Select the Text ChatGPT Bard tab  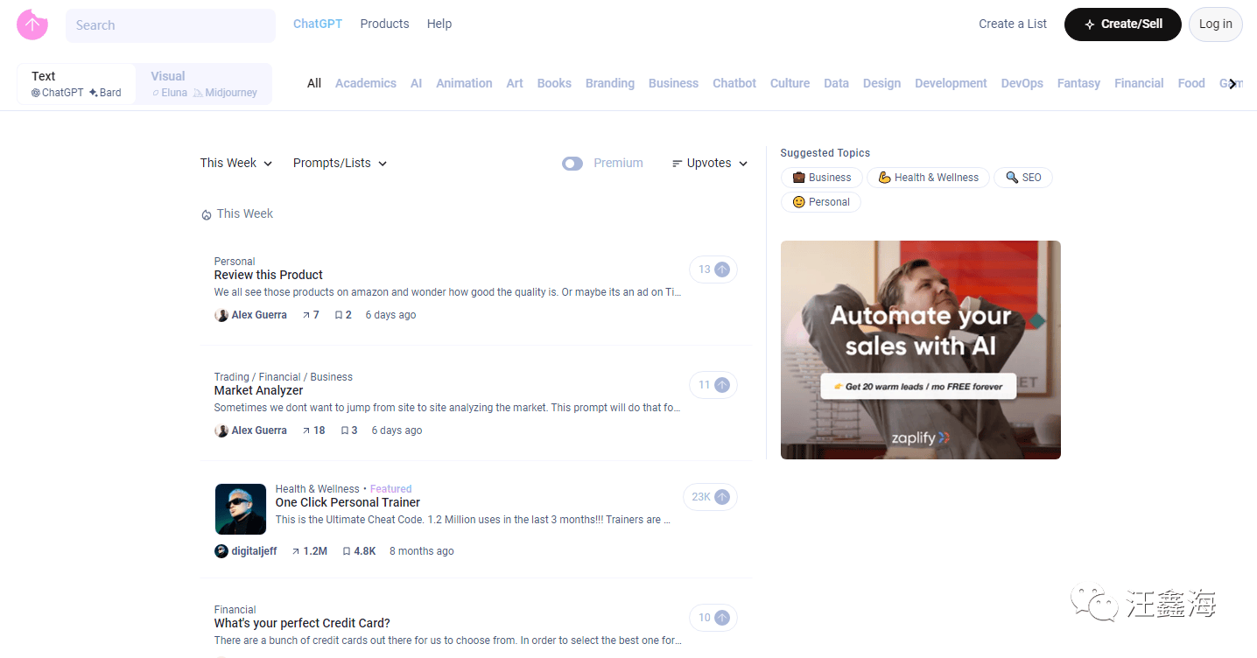77,83
